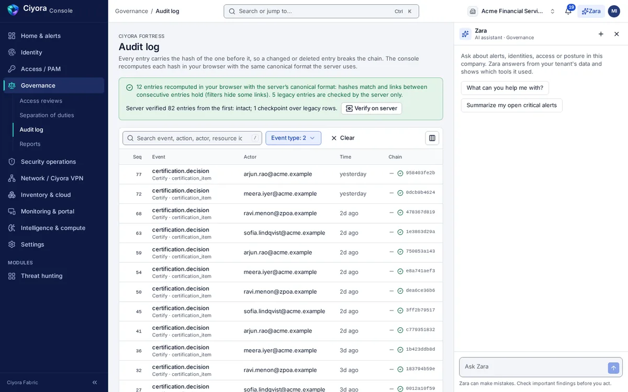Start a new Zara chat with plus icon
628x392 pixels.
point(601,34)
